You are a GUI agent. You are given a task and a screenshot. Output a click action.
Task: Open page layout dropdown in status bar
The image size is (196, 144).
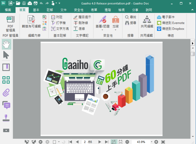click(59, 142)
